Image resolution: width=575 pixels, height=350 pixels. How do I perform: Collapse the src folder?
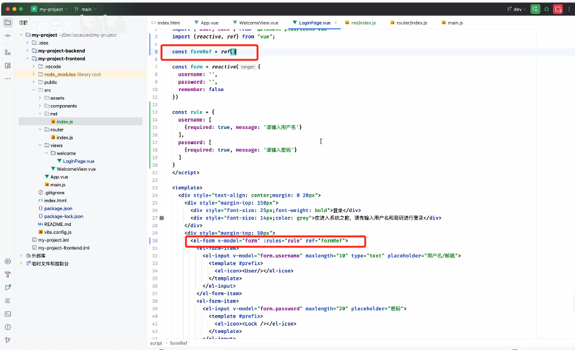point(34,90)
